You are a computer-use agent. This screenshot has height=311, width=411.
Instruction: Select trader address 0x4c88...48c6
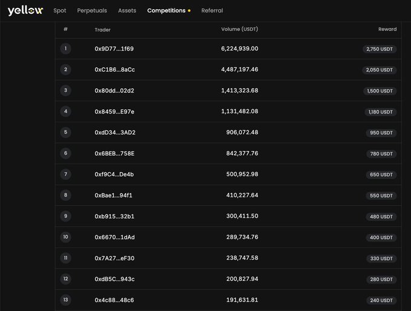(x=114, y=300)
